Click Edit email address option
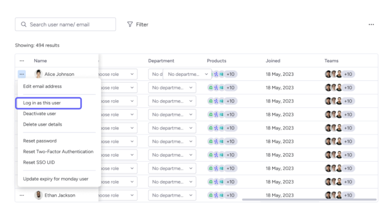Image resolution: width=389 pixels, height=213 pixels. (42, 86)
